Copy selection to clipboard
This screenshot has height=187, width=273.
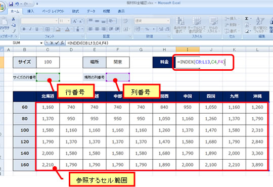click(14, 25)
